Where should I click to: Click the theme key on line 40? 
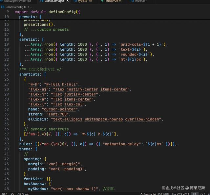click(x=25, y=149)
